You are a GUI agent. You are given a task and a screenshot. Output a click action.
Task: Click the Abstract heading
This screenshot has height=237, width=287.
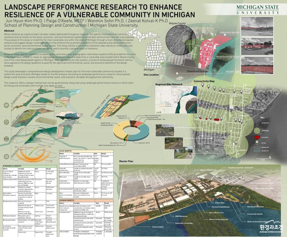pos(9,31)
